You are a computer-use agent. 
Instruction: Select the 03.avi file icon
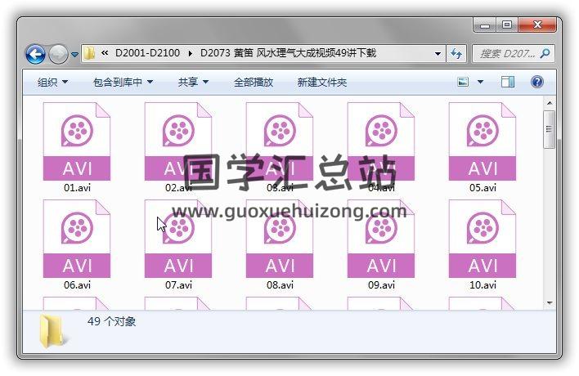coord(280,141)
